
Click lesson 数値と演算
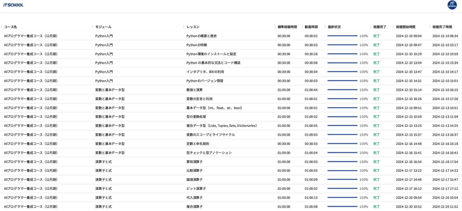(194, 90)
